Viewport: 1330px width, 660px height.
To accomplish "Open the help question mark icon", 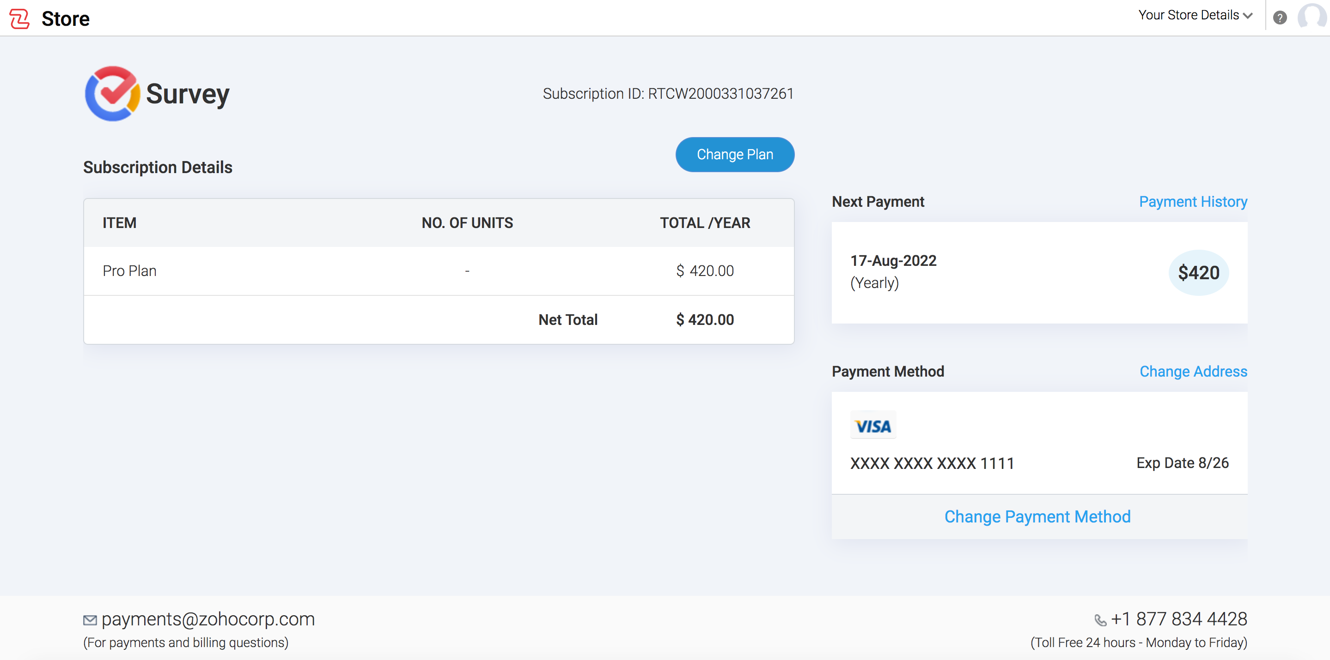I will 1280,18.
